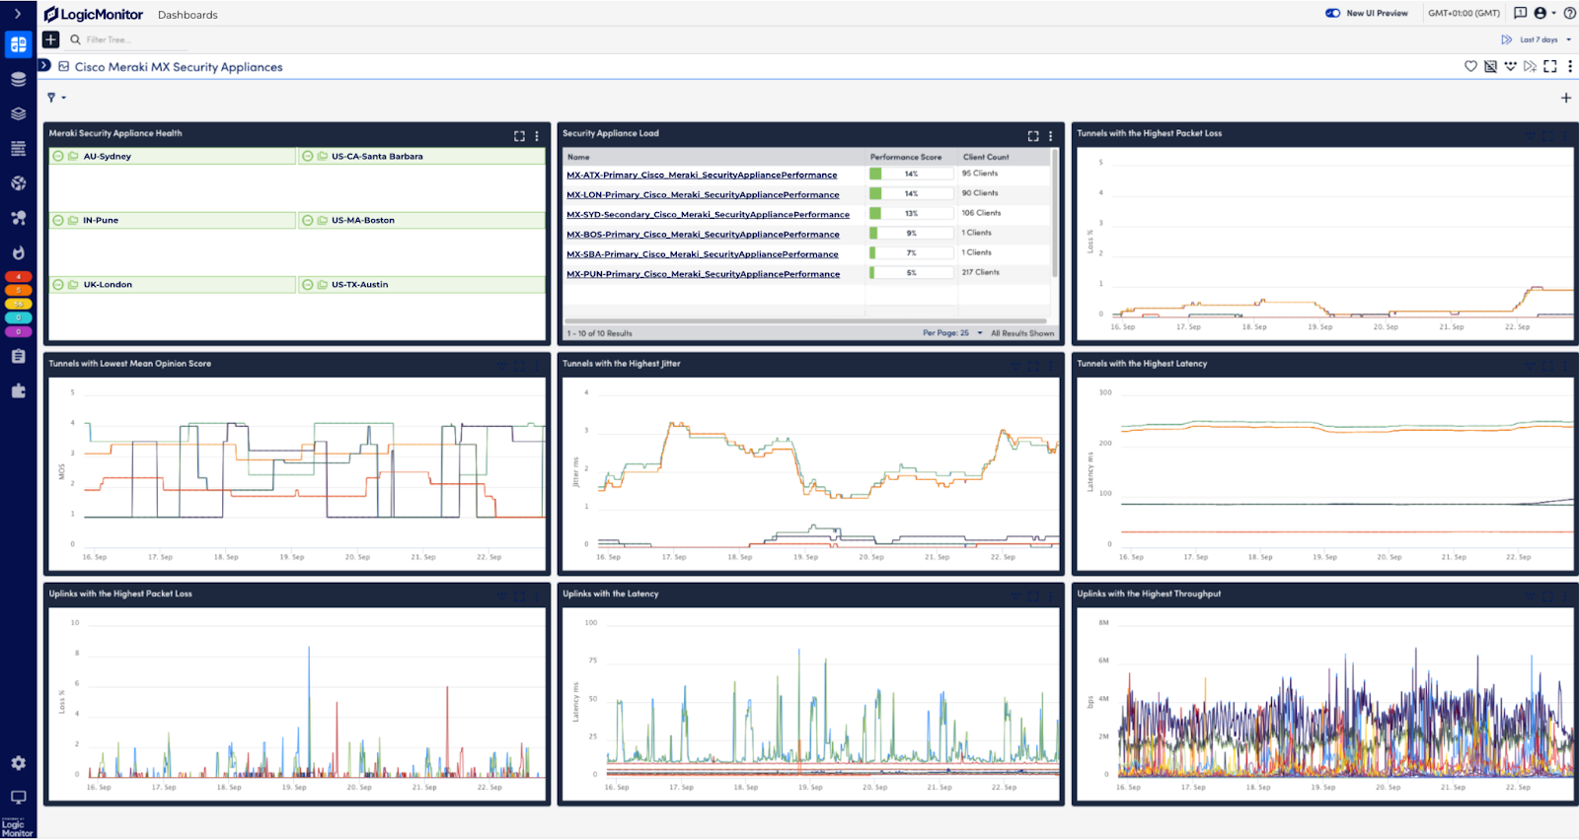Favorite this dashboard with the heart icon
Screen dimensions: 1579x840
tap(1470, 66)
